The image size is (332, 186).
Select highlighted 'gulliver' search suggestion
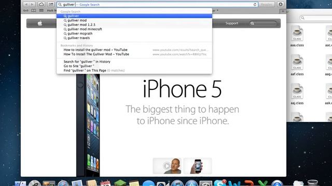(x=134, y=16)
